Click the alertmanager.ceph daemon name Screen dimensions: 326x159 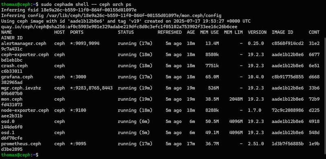coord(24,43)
